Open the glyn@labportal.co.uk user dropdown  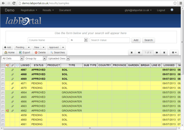pyautogui.click(x=138, y=10)
